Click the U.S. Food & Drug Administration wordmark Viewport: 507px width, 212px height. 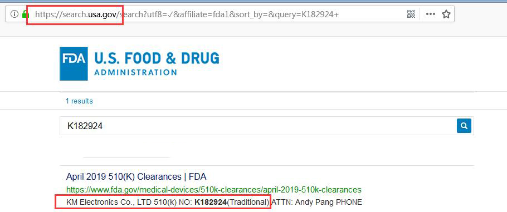(157, 63)
